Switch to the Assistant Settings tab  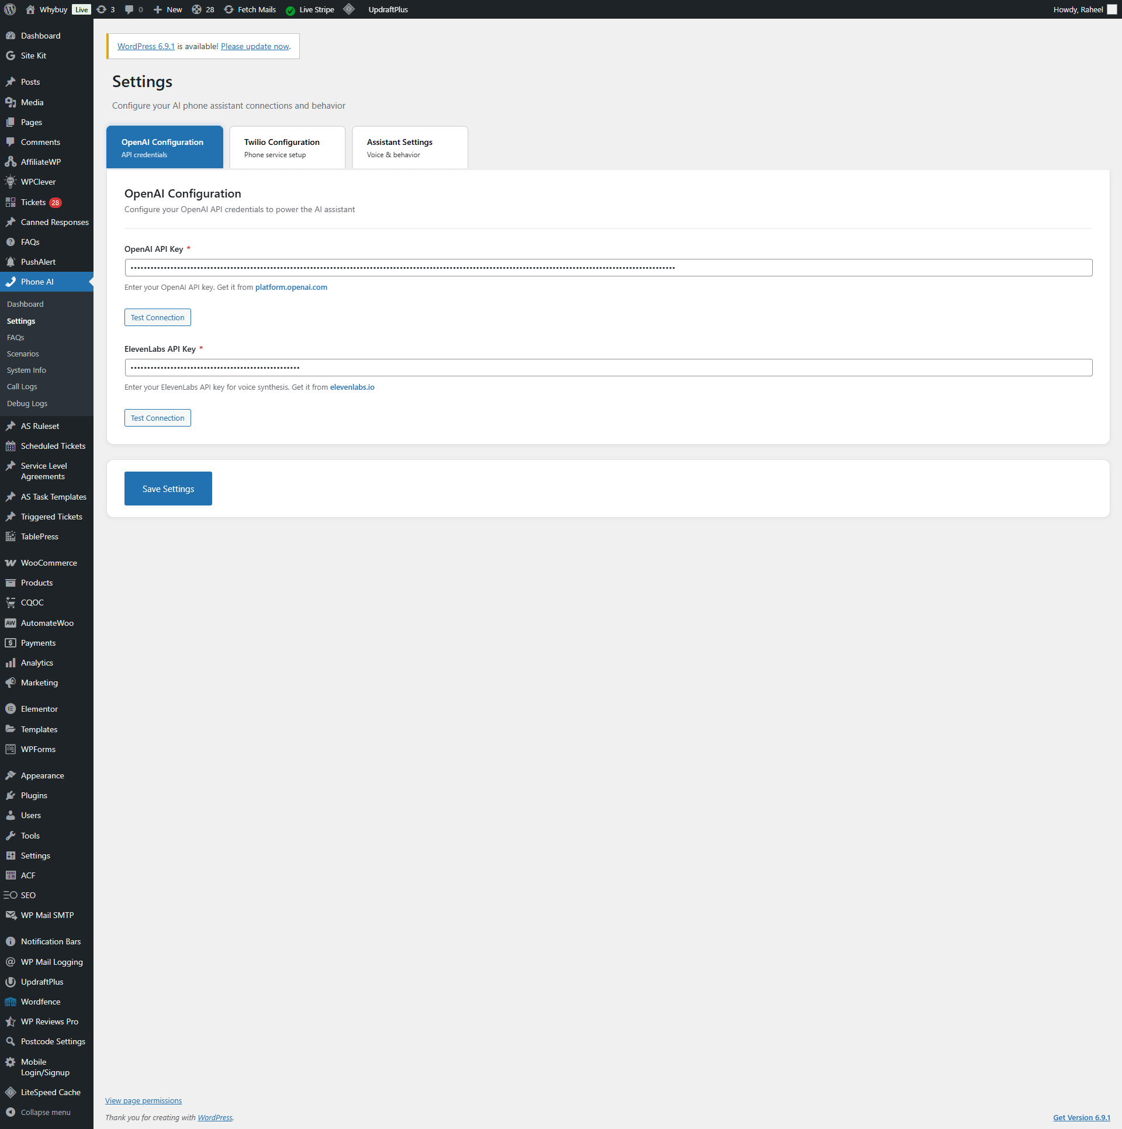[x=410, y=147]
